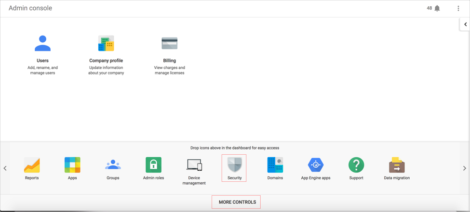Click the Admin console title
Viewport: 470px width, 212px height.
tap(30, 8)
